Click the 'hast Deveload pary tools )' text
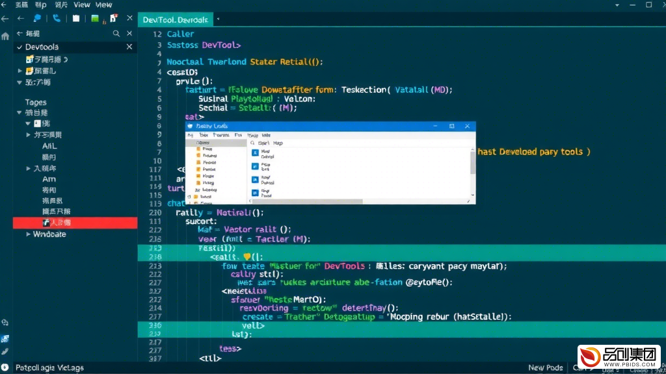The width and height of the screenshot is (666, 374). click(534, 152)
